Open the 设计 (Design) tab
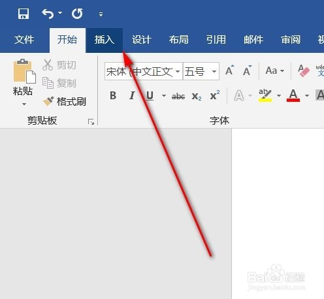Screen dimensions: 324x299 tap(142, 40)
